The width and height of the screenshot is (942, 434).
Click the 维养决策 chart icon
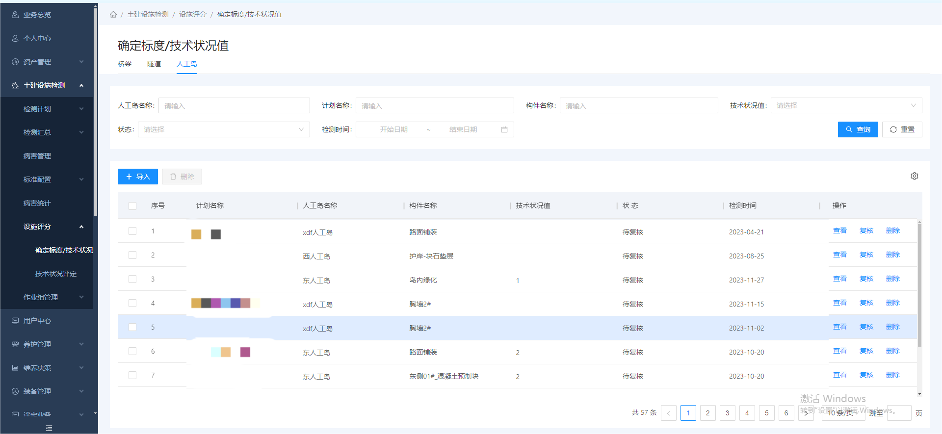[15, 368]
